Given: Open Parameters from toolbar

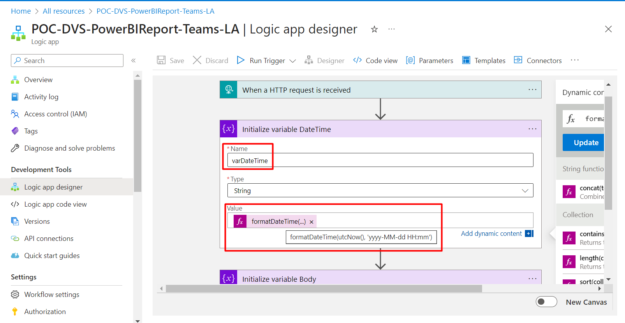Looking at the screenshot, I should 430,60.
